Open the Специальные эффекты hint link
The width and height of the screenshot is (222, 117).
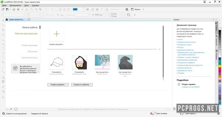(186, 63)
